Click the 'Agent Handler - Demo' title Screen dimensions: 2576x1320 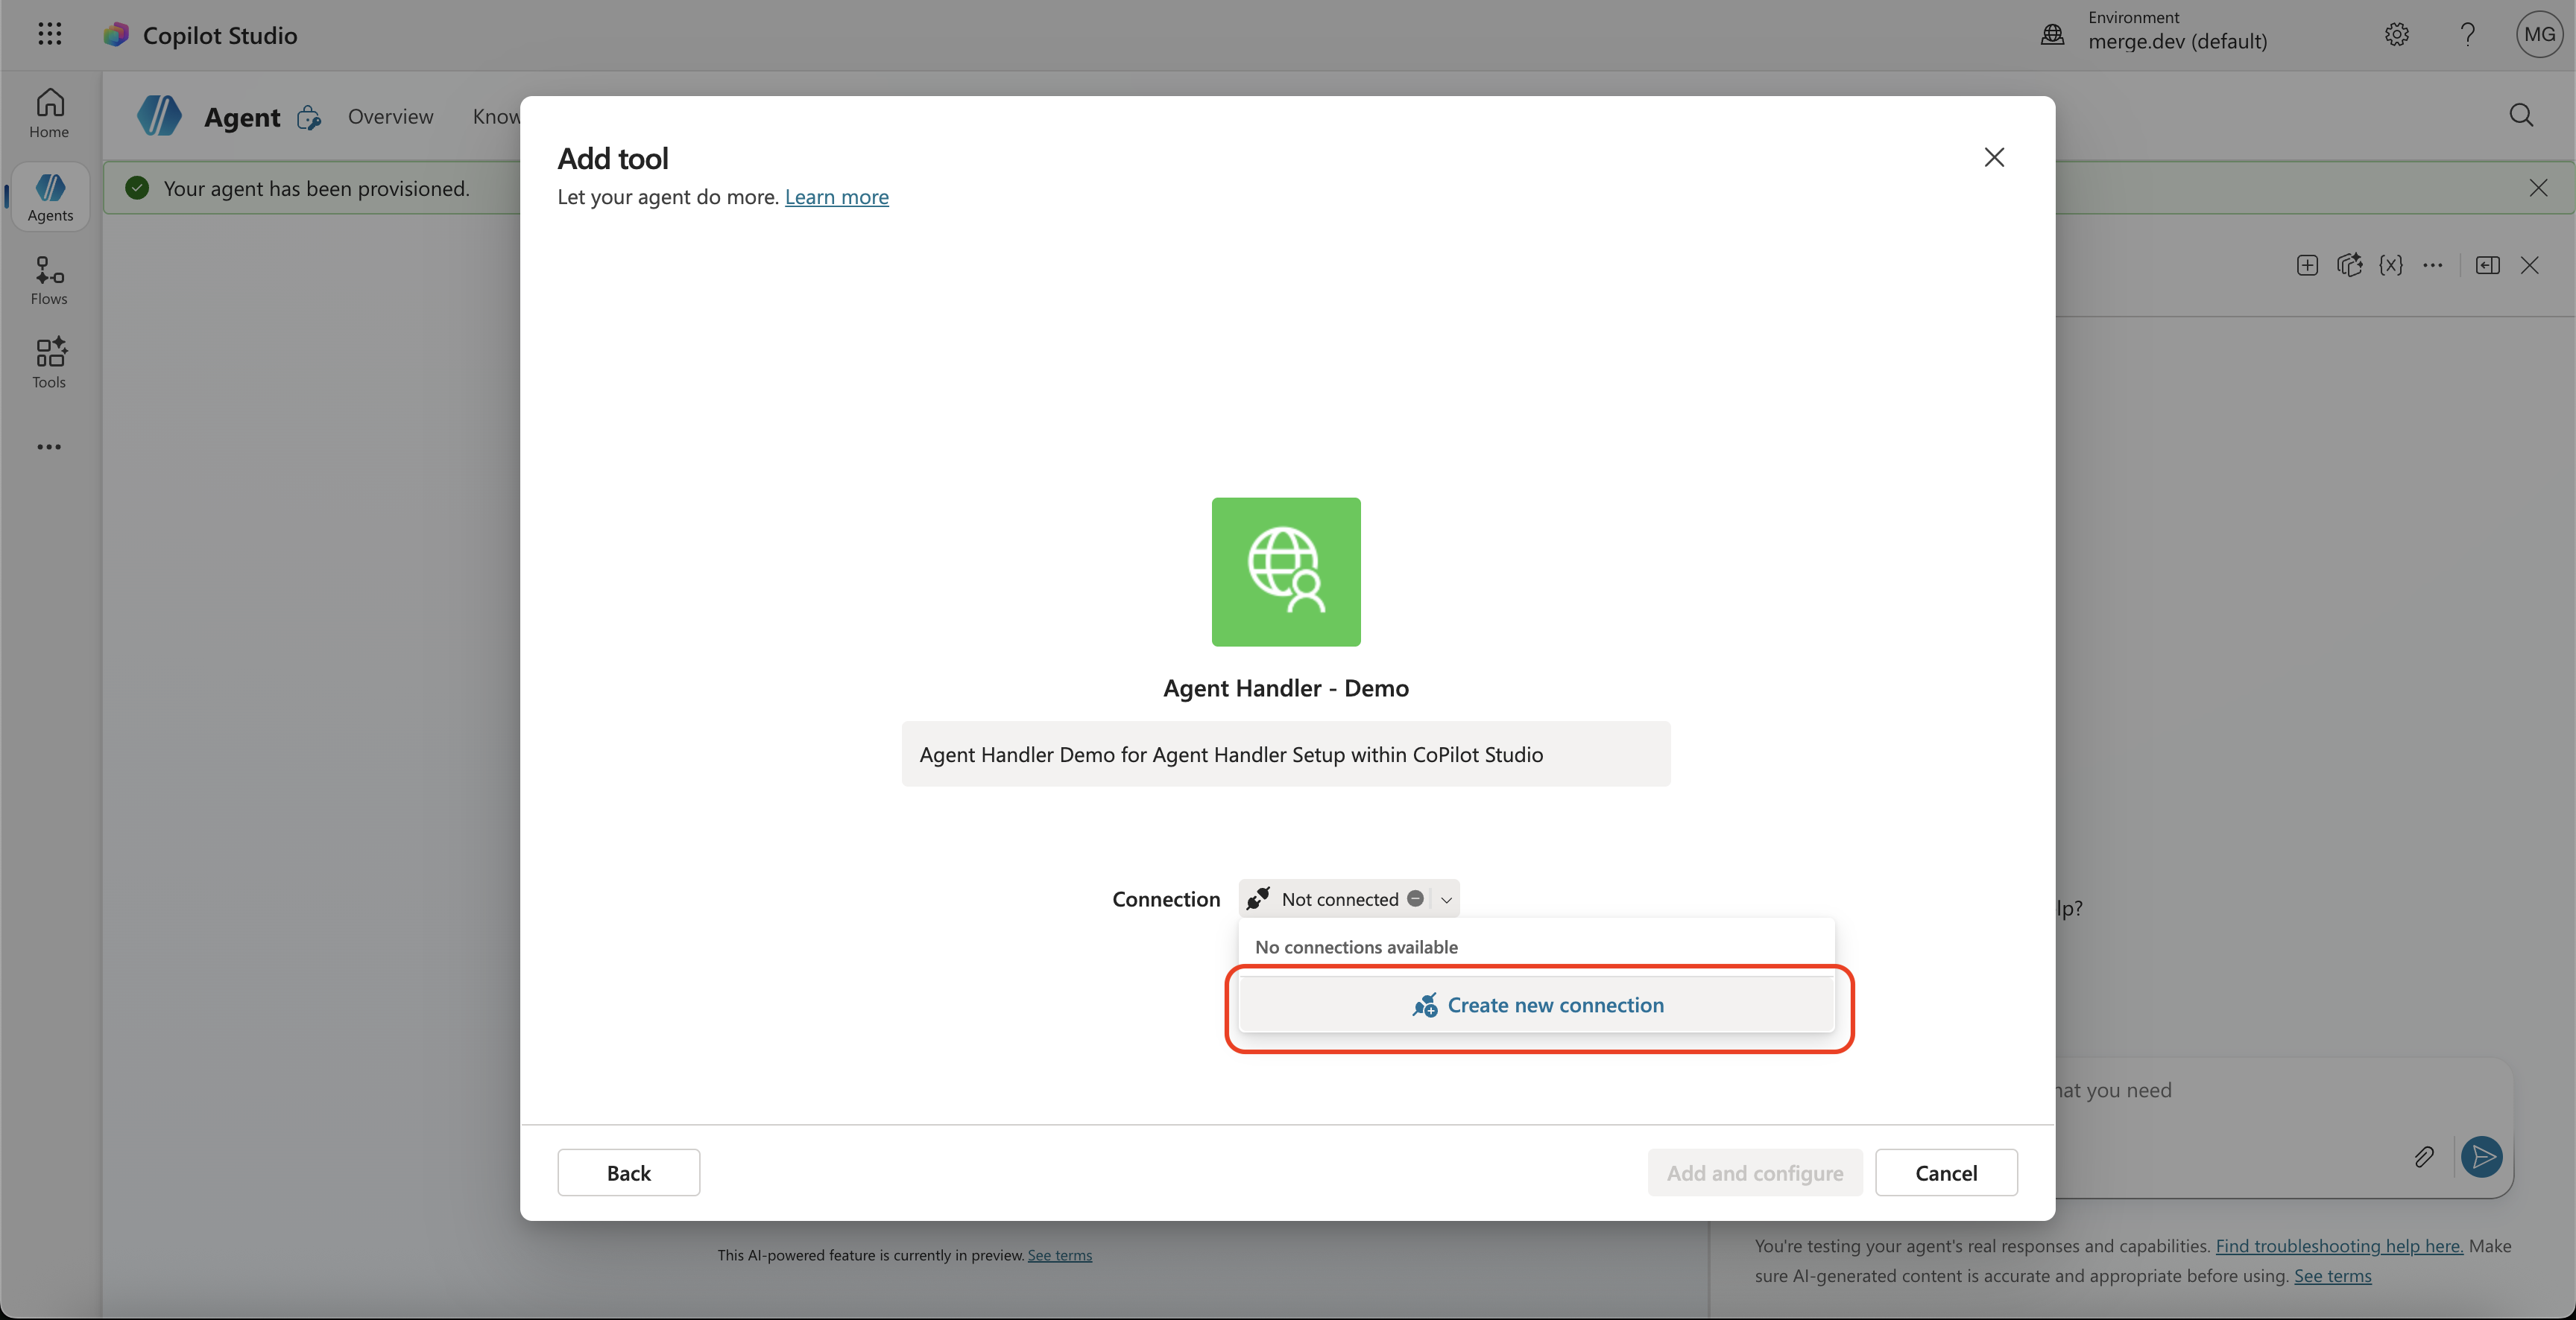(1286, 688)
